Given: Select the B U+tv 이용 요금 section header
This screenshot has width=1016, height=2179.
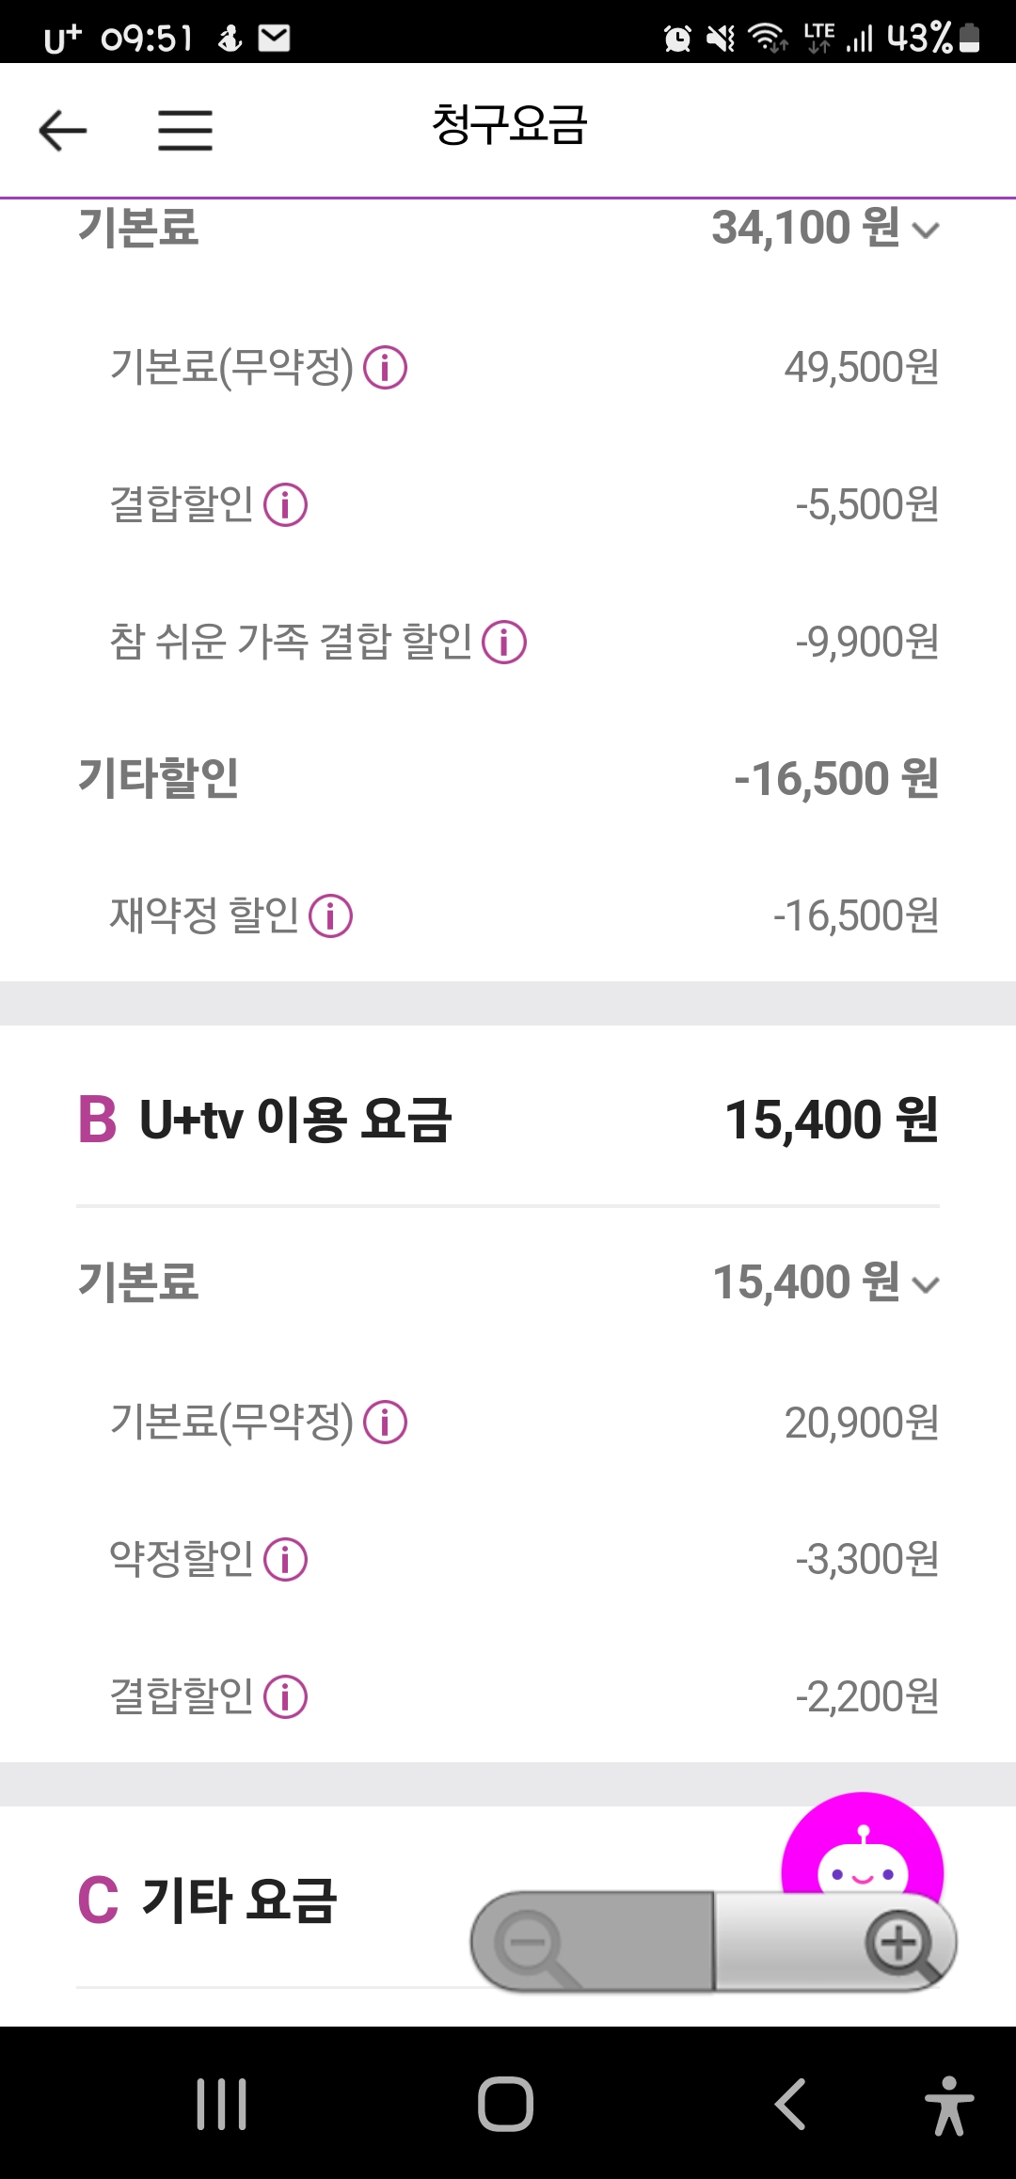Looking at the screenshot, I should 265,1120.
